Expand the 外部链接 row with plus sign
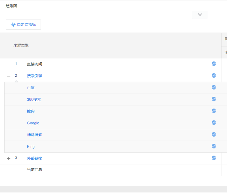The image size is (227, 193). 9,158
